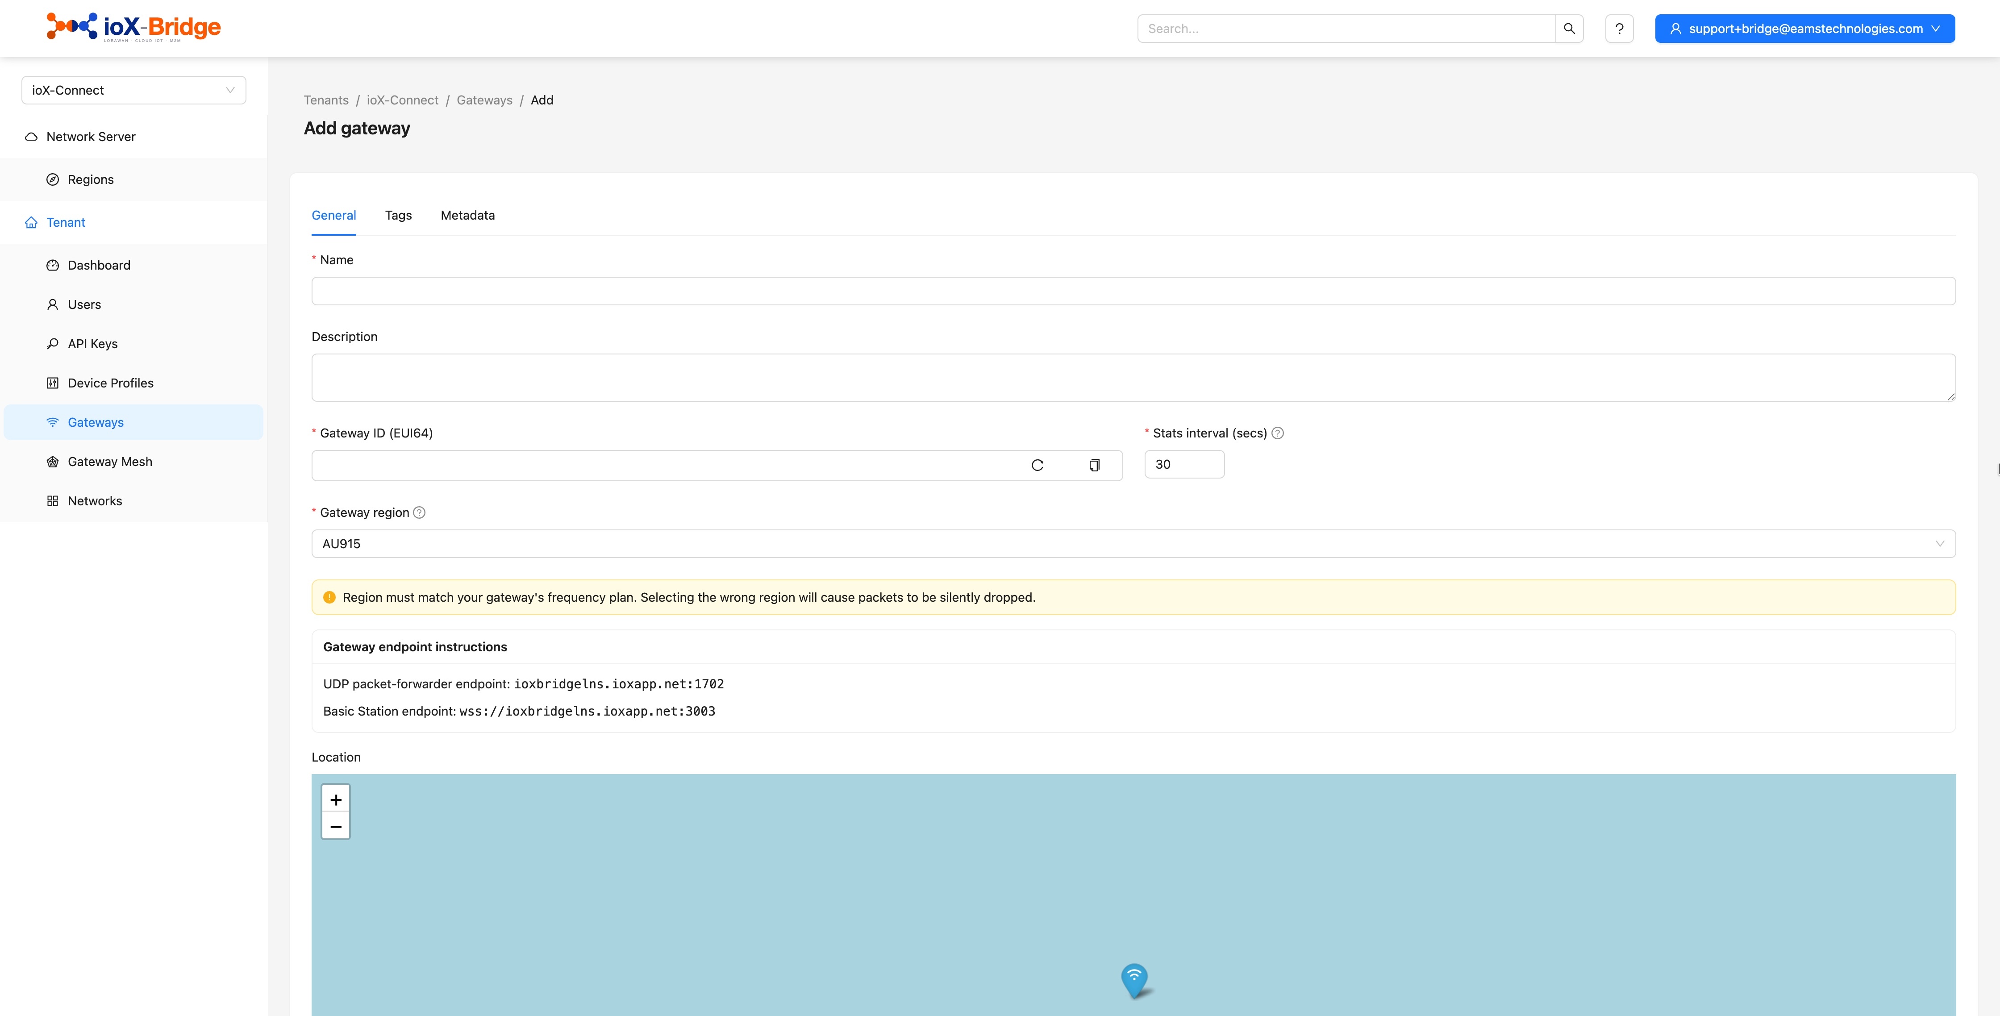Click the region warning alert icon

pos(329,598)
